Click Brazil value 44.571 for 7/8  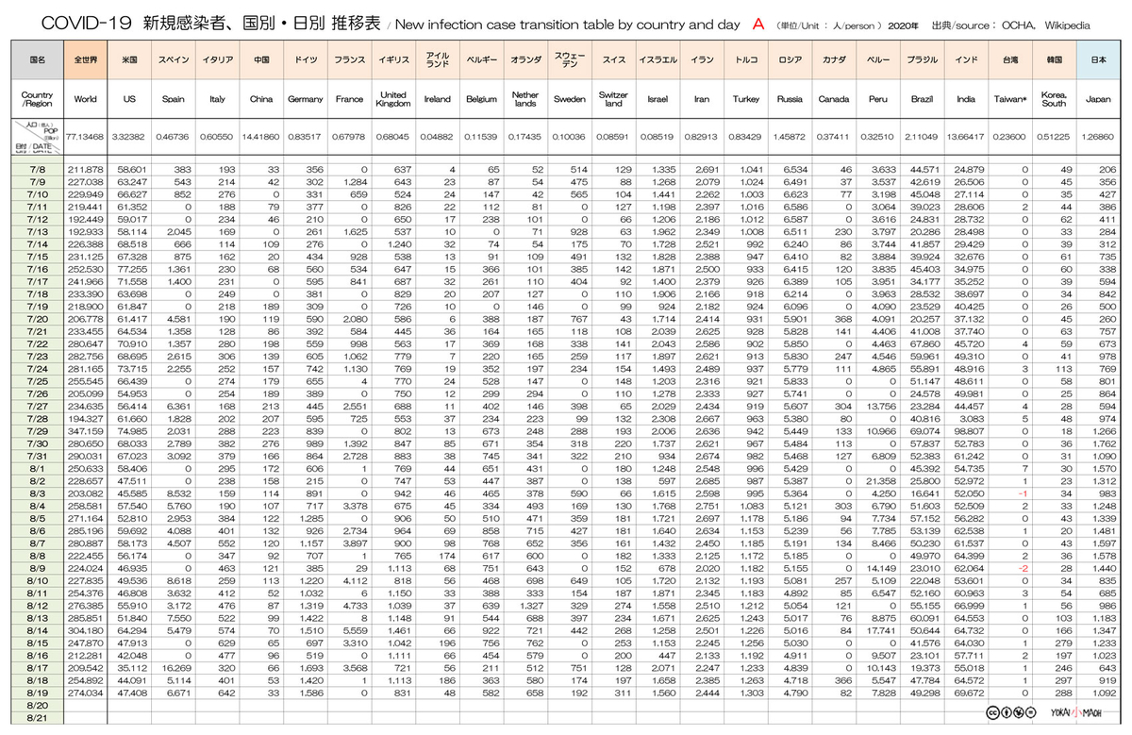(x=924, y=168)
